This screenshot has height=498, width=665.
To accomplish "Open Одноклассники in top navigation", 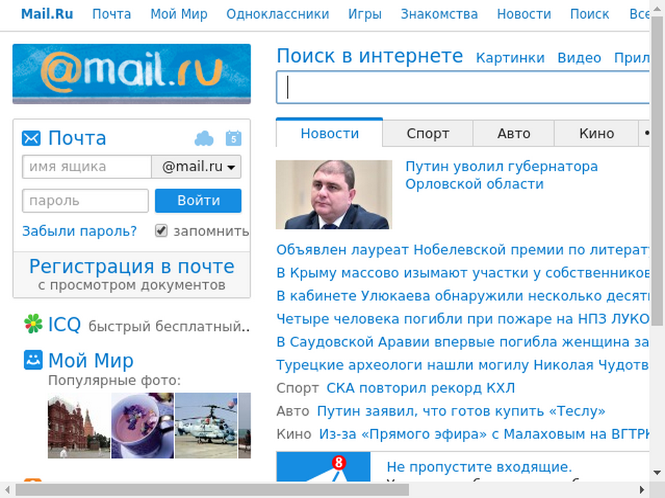I will [x=277, y=14].
